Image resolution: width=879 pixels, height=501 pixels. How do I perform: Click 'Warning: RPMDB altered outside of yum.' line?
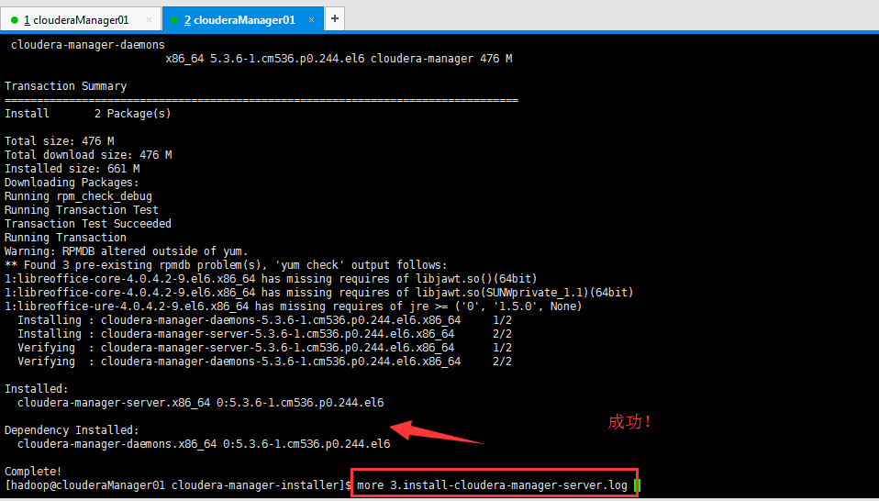126,251
